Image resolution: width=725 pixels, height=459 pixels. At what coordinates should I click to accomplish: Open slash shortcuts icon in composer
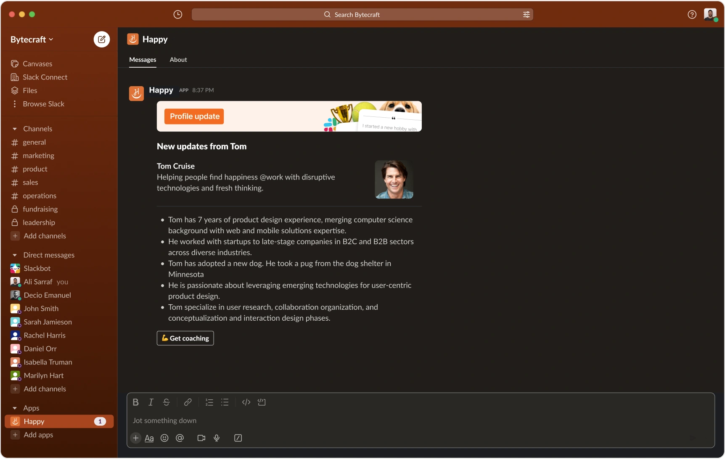(x=238, y=438)
